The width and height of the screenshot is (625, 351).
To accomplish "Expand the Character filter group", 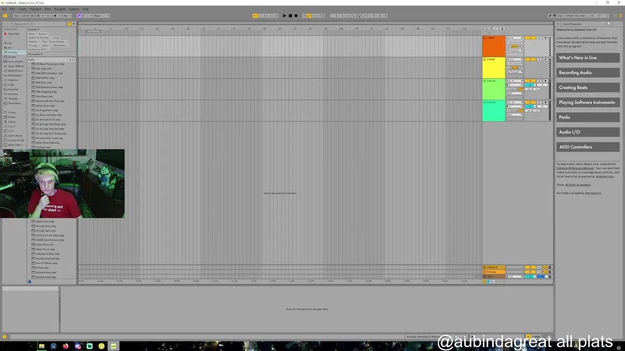I will click(x=35, y=54).
